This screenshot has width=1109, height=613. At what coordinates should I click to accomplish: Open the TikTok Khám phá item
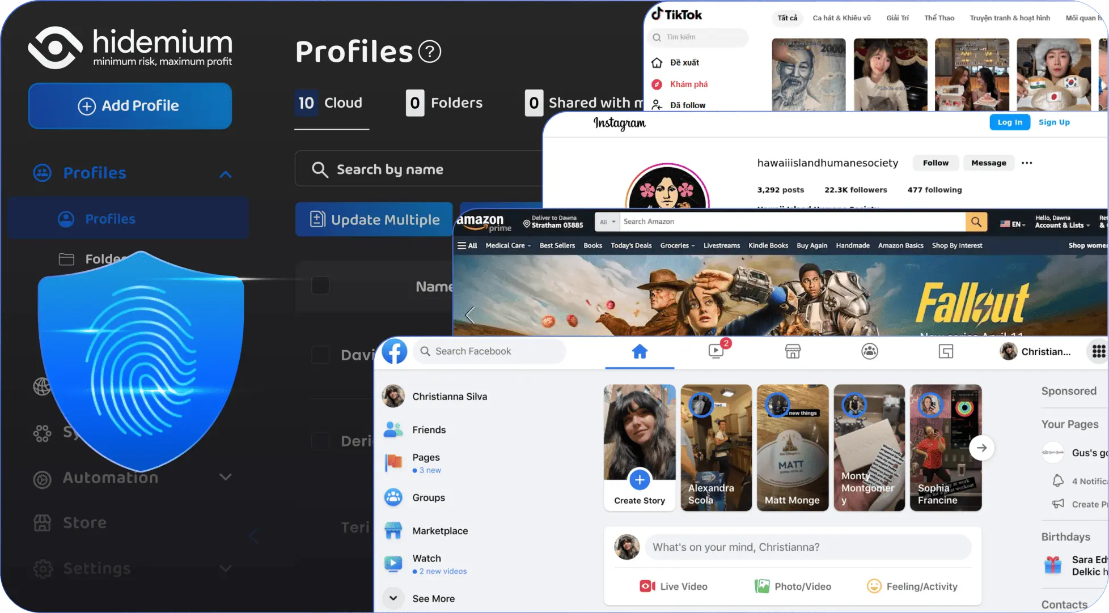pyautogui.click(x=680, y=84)
